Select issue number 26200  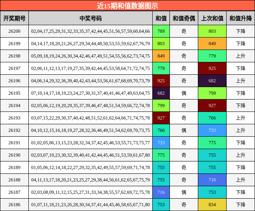coord(14,31)
